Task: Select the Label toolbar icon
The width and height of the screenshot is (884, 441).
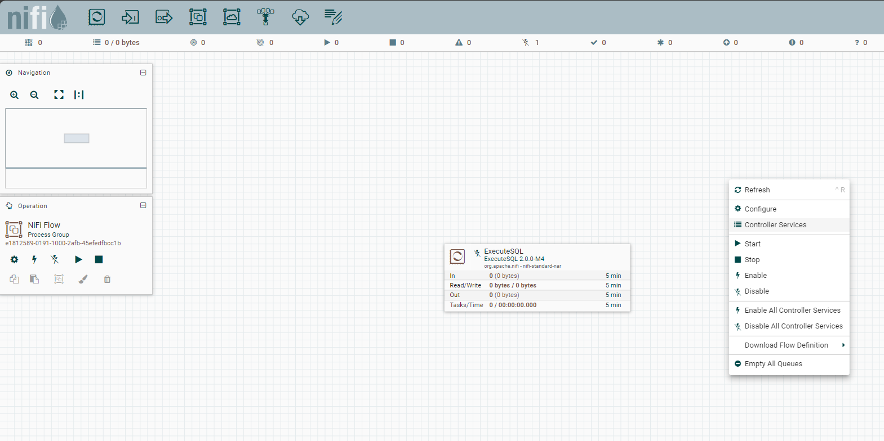Action: point(333,17)
